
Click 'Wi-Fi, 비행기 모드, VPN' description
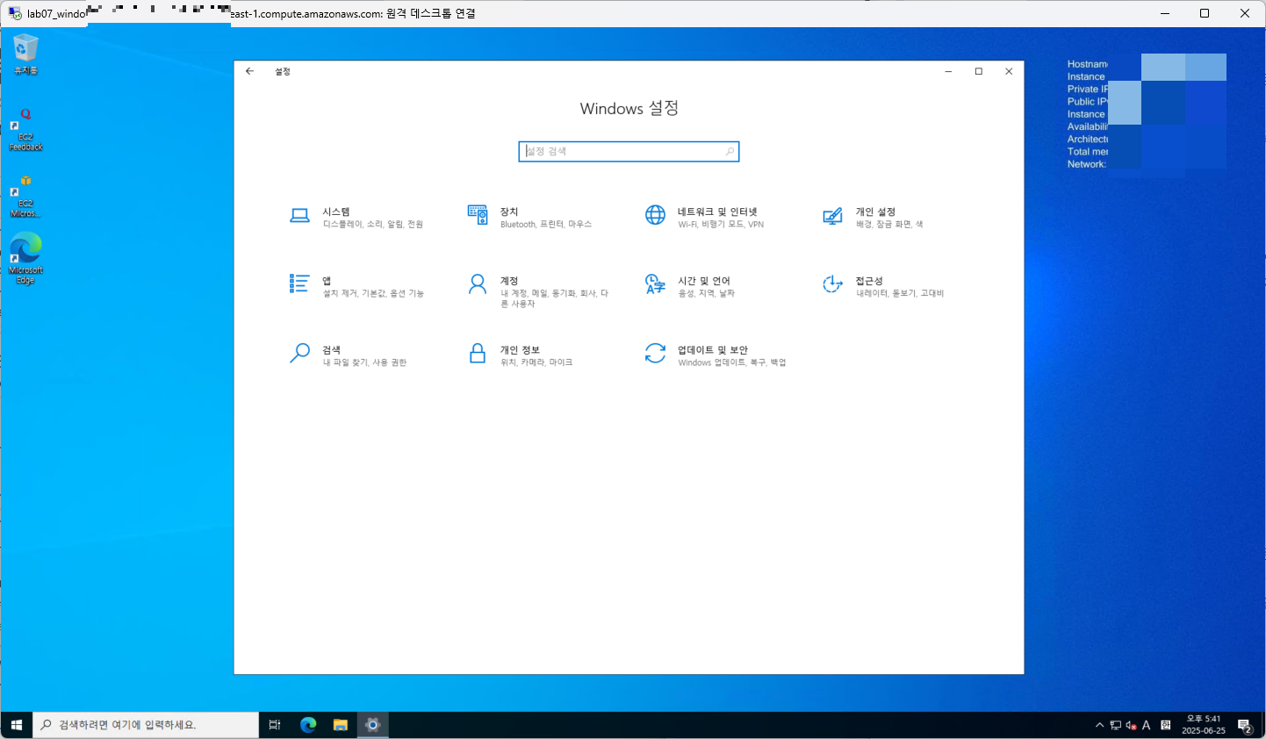[721, 225]
